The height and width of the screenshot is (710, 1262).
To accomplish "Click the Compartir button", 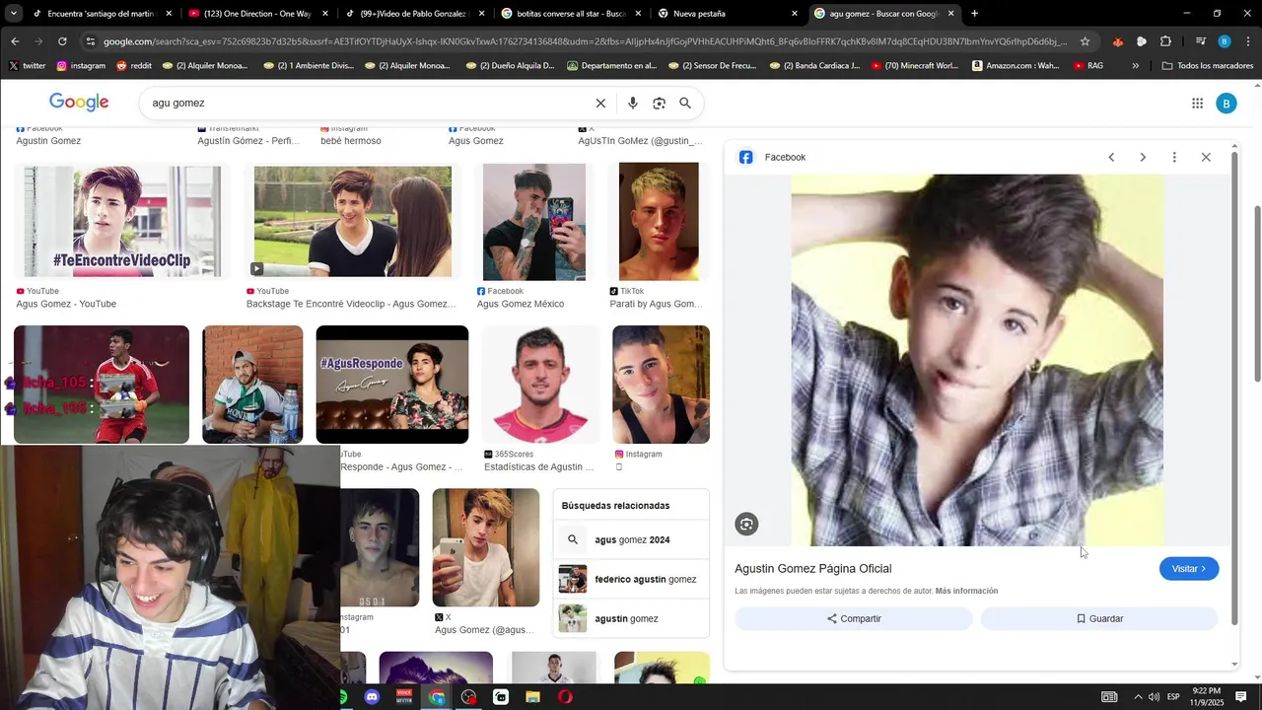I will [x=854, y=618].
